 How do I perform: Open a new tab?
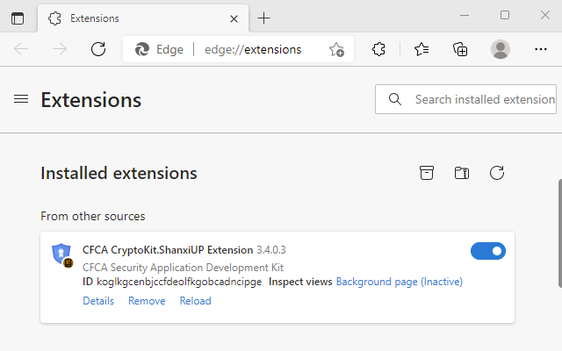point(264,18)
